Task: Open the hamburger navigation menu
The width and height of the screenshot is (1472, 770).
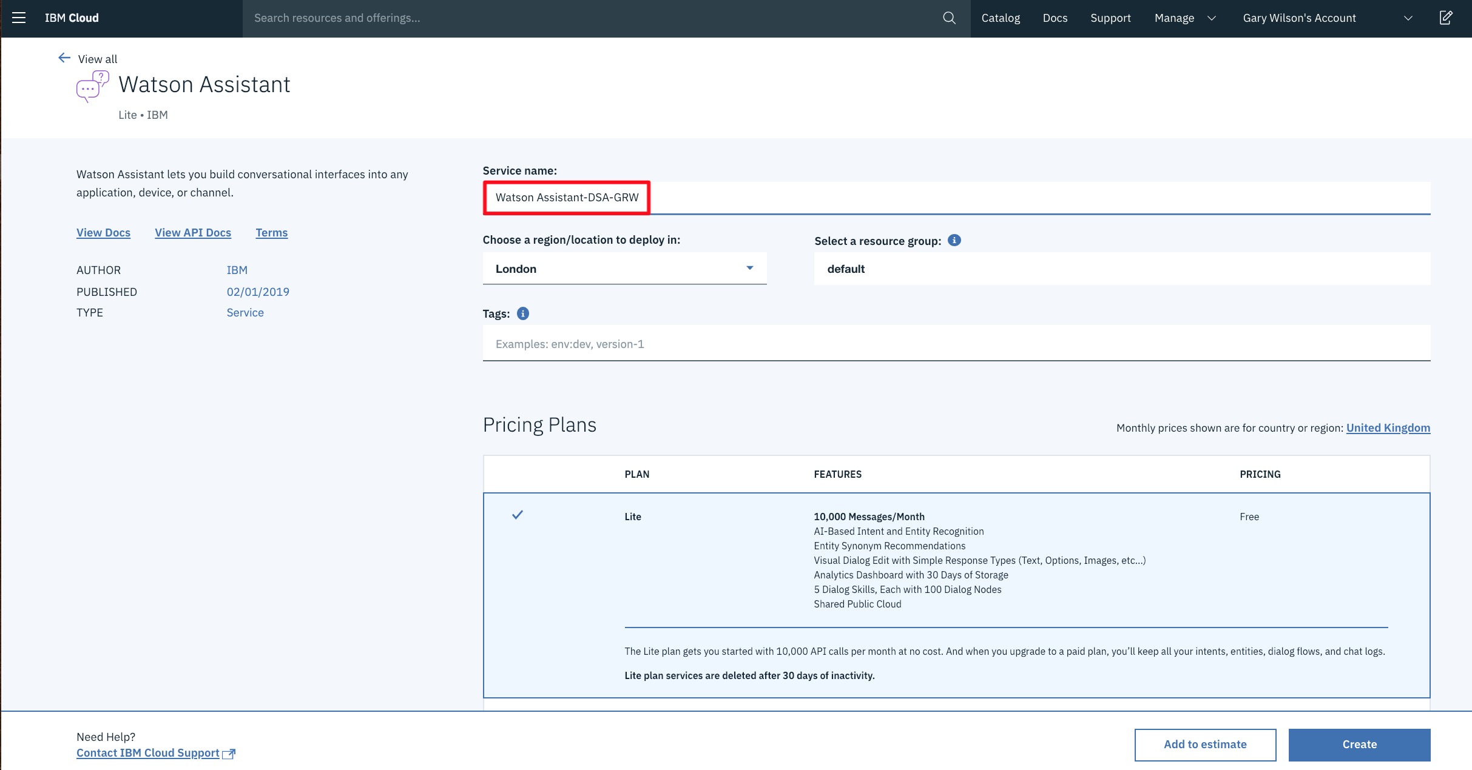Action: tap(19, 18)
